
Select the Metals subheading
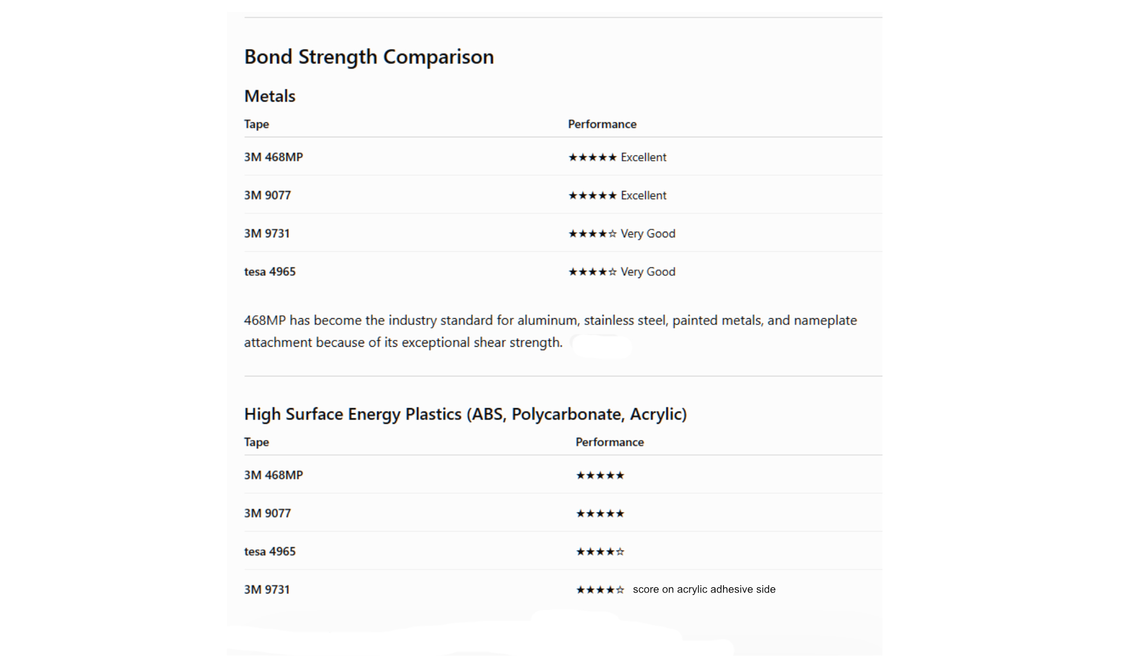pos(270,96)
